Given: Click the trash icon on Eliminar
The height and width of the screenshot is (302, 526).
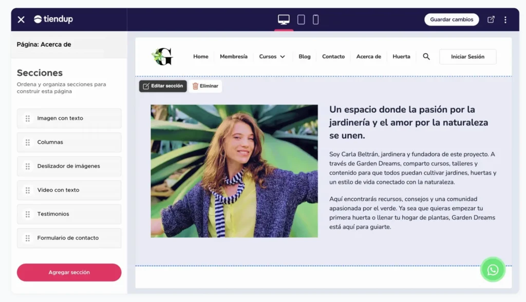Looking at the screenshot, I should point(196,86).
